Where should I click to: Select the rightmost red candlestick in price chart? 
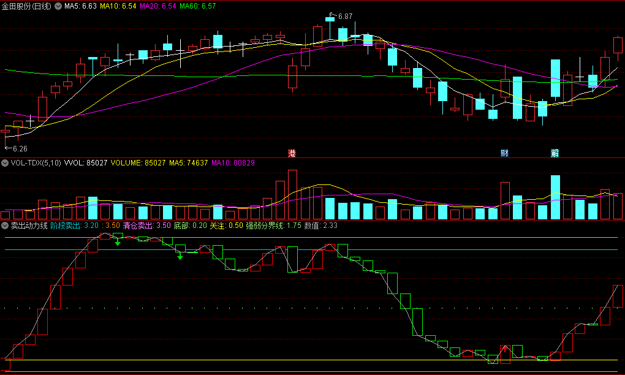pos(618,45)
